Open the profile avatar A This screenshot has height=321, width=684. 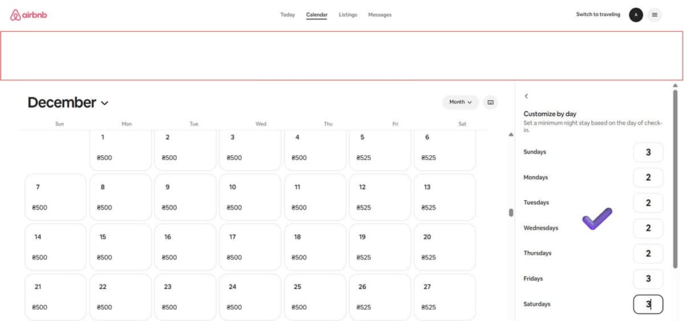click(636, 15)
